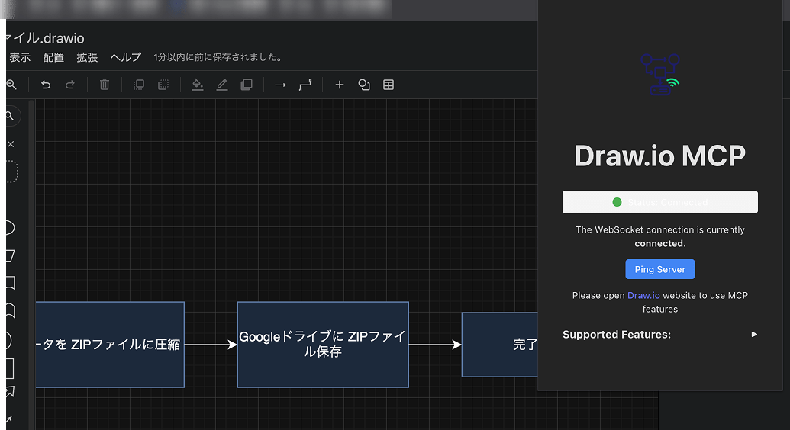Click the trash delete icon
Viewport: 790px width, 430px height.
(105, 85)
